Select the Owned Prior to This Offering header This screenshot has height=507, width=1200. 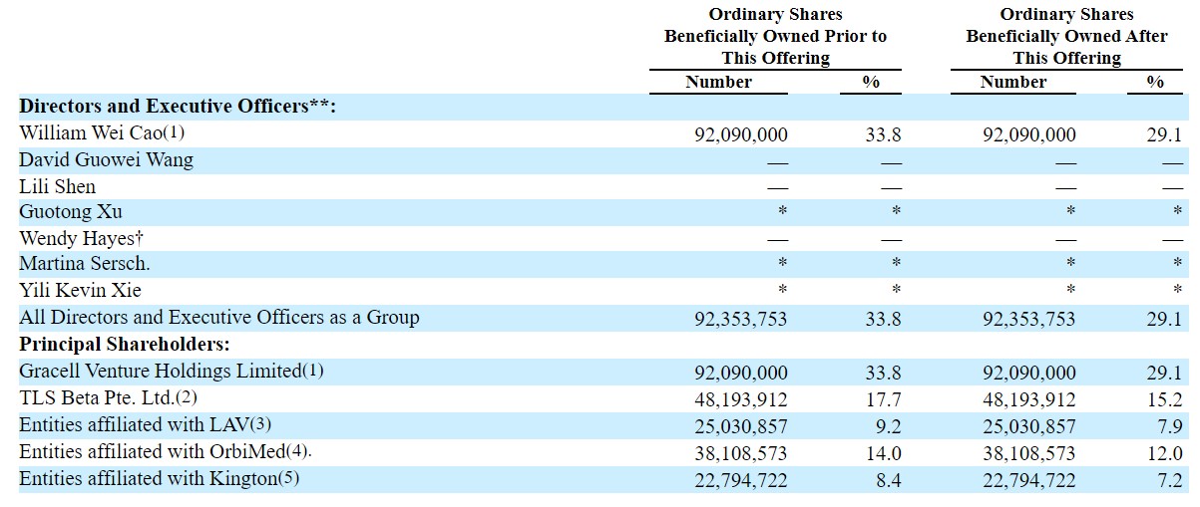click(x=775, y=36)
